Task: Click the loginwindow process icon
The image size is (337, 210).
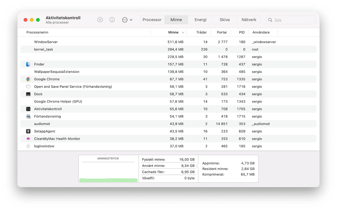Action: point(28,146)
